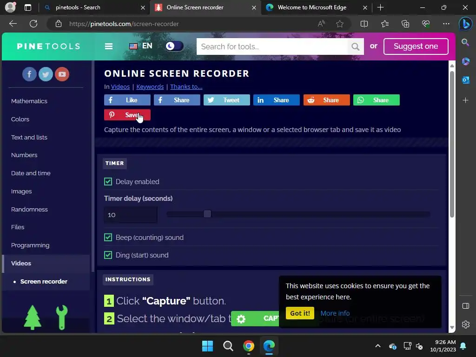The image size is (476, 357).
Task: Click the Suggest one button
Action: pyautogui.click(x=416, y=46)
